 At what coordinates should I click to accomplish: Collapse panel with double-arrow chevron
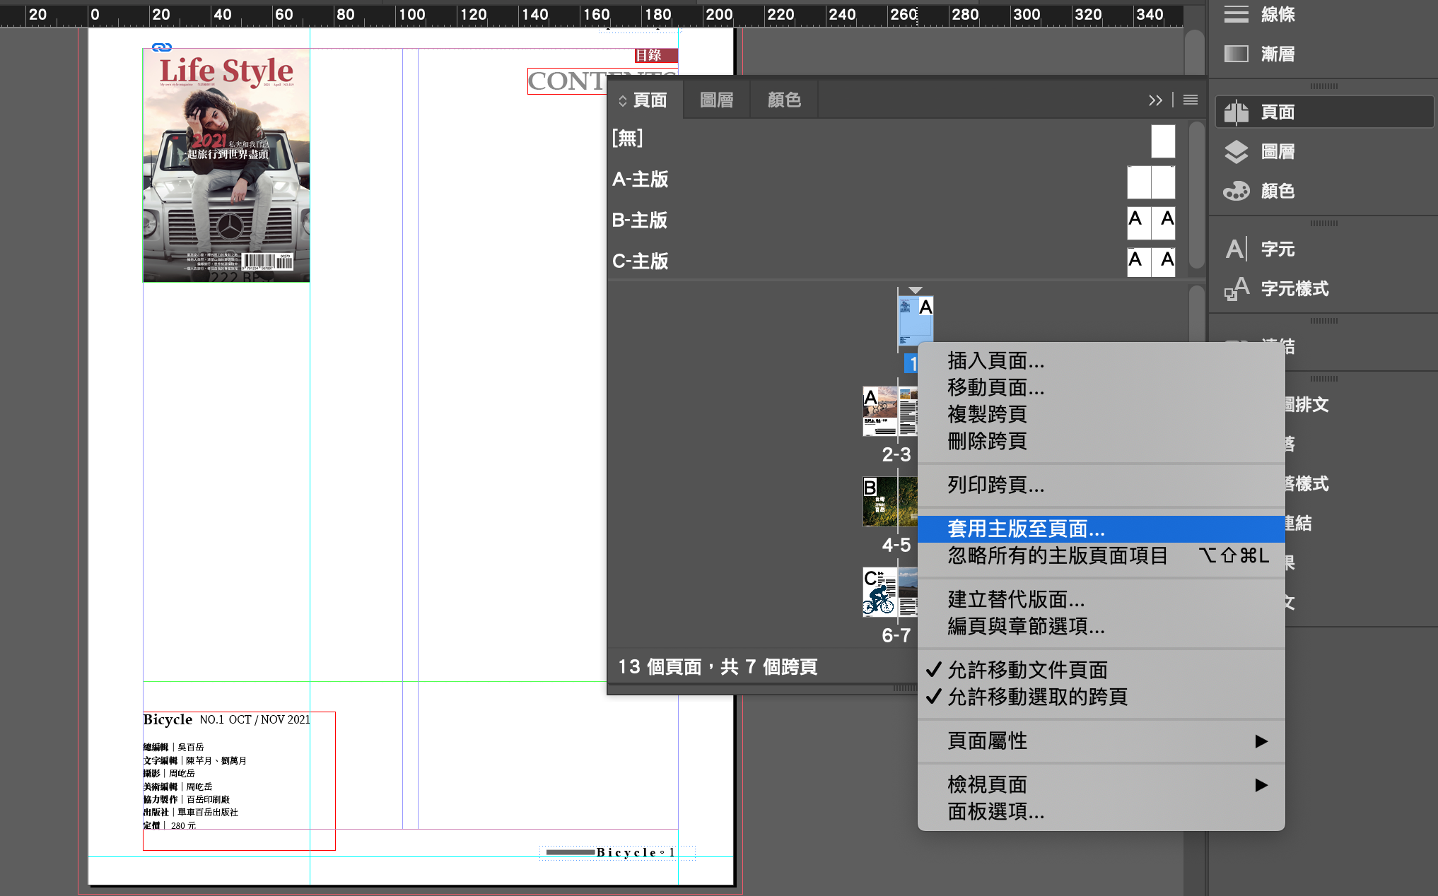click(1155, 100)
